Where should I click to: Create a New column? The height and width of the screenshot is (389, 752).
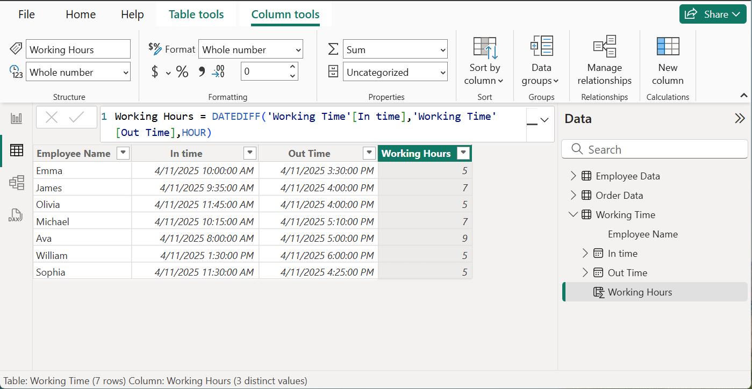click(668, 60)
